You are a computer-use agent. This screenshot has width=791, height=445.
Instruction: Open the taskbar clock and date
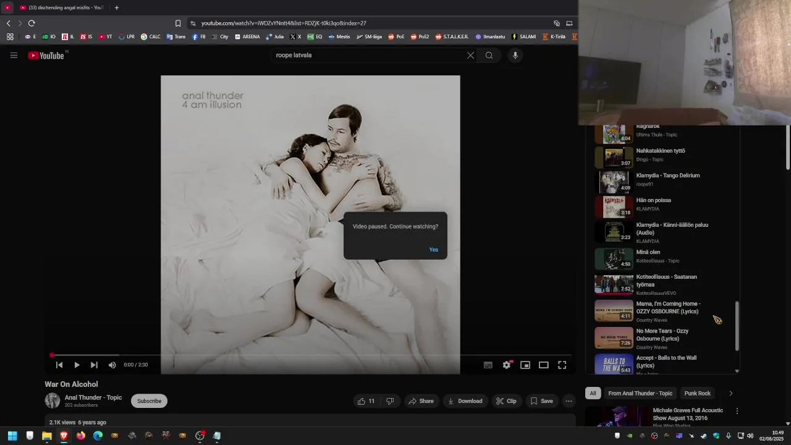pyautogui.click(x=771, y=436)
